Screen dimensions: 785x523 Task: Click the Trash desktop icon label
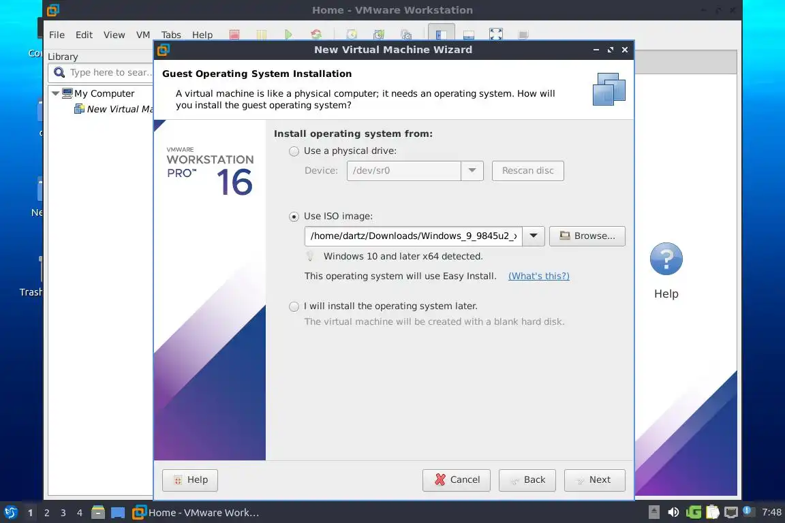pyautogui.click(x=31, y=292)
